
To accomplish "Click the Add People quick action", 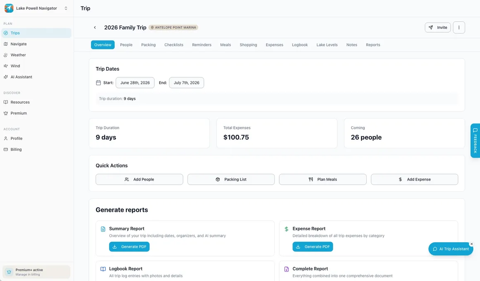I will pos(139,179).
